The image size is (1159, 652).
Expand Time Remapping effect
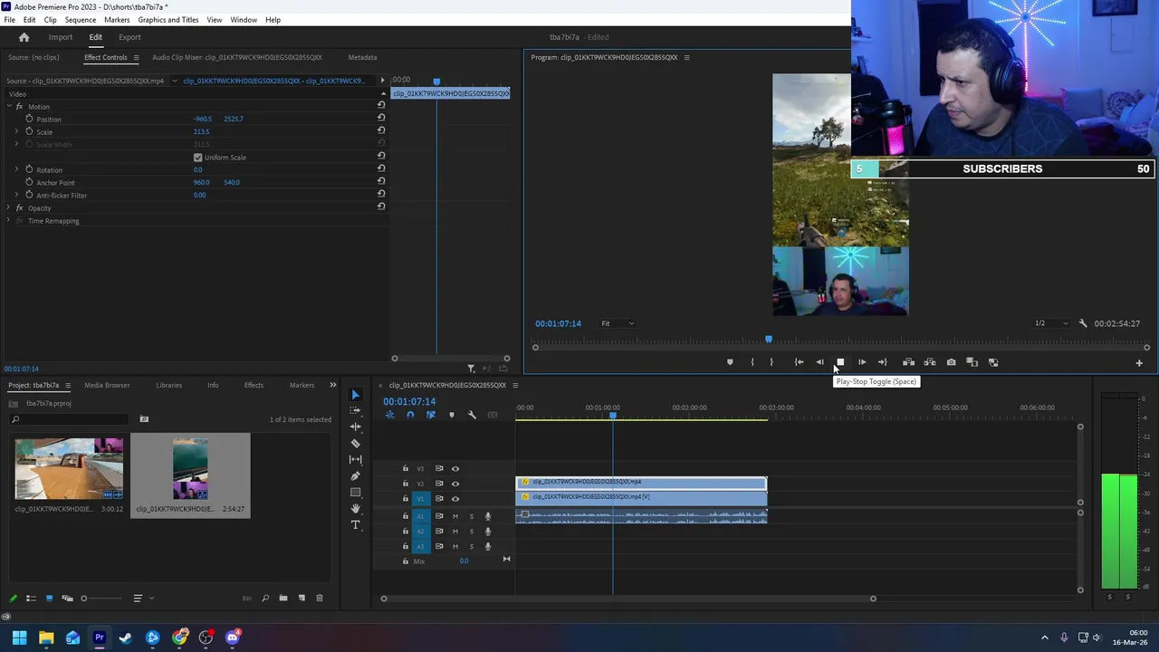pyautogui.click(x=9, y=221)
